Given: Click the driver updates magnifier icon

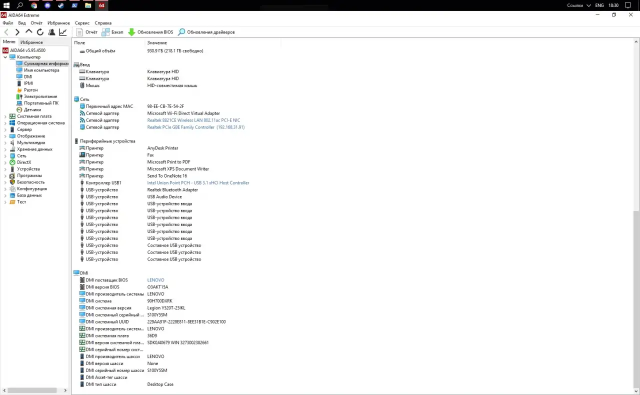Looking at the screenshot, I should 181,32.
